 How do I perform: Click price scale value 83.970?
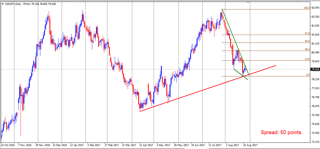[x=315, y=8]
